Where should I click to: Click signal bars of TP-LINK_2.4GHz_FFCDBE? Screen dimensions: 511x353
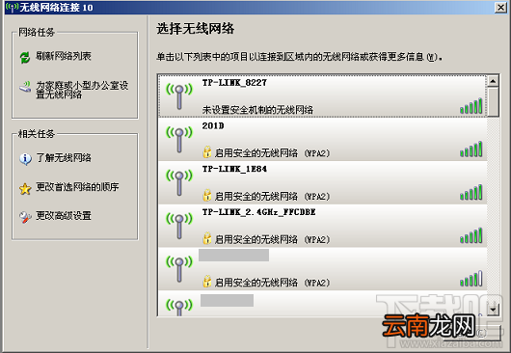pyautogui.click(x=471, y=235)
